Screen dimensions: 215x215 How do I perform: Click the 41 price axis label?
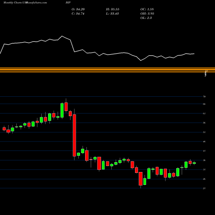coord(204,151)
